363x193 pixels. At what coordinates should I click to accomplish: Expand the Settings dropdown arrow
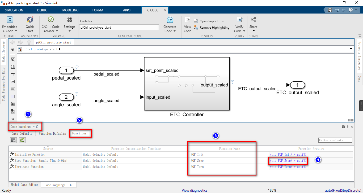point(69,31)
